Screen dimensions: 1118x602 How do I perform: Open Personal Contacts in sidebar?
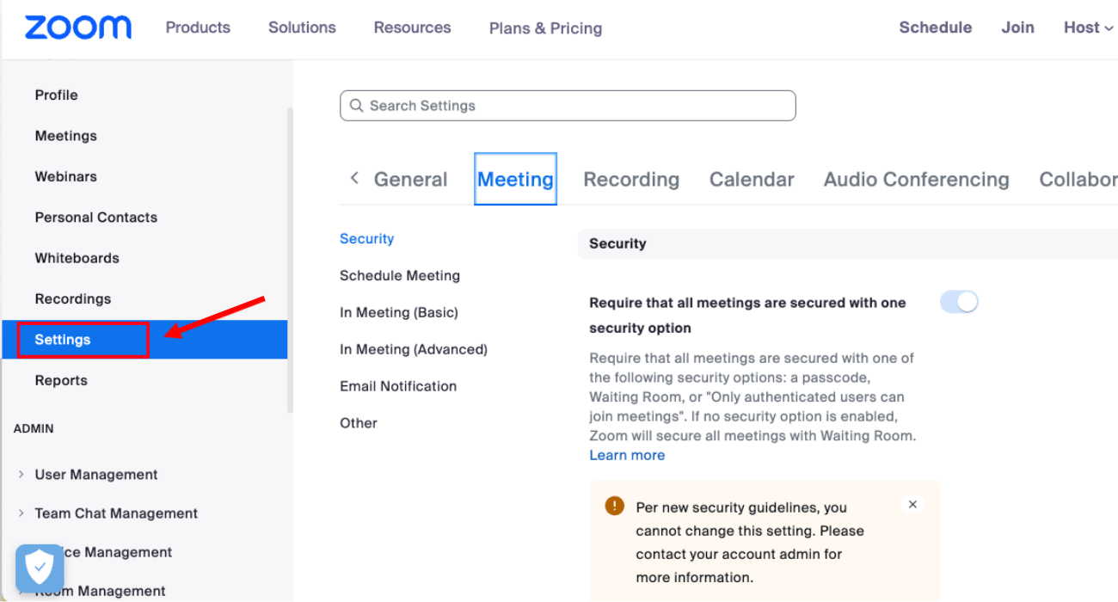(95, 217)
